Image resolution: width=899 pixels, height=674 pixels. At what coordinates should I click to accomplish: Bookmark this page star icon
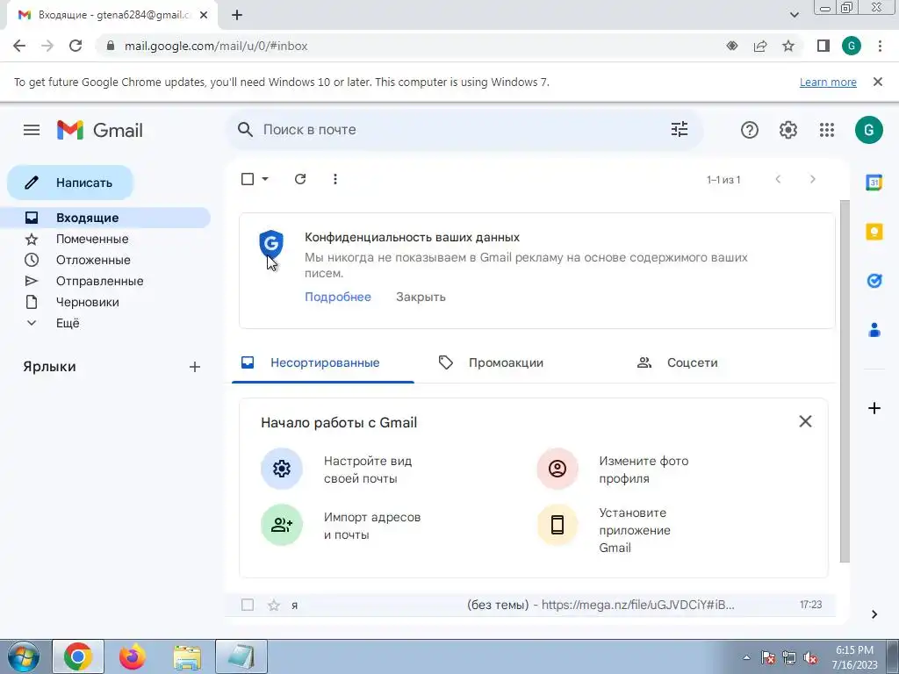788,46
